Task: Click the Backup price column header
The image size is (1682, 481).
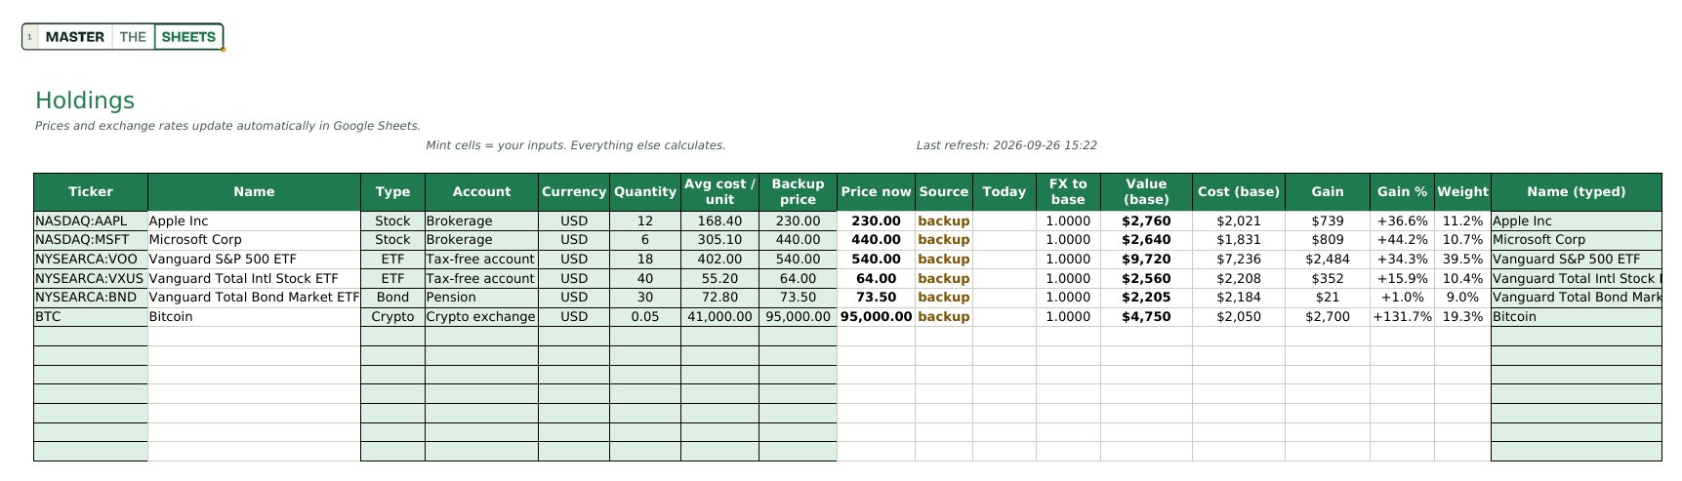Action: click(x=798, y=192)
